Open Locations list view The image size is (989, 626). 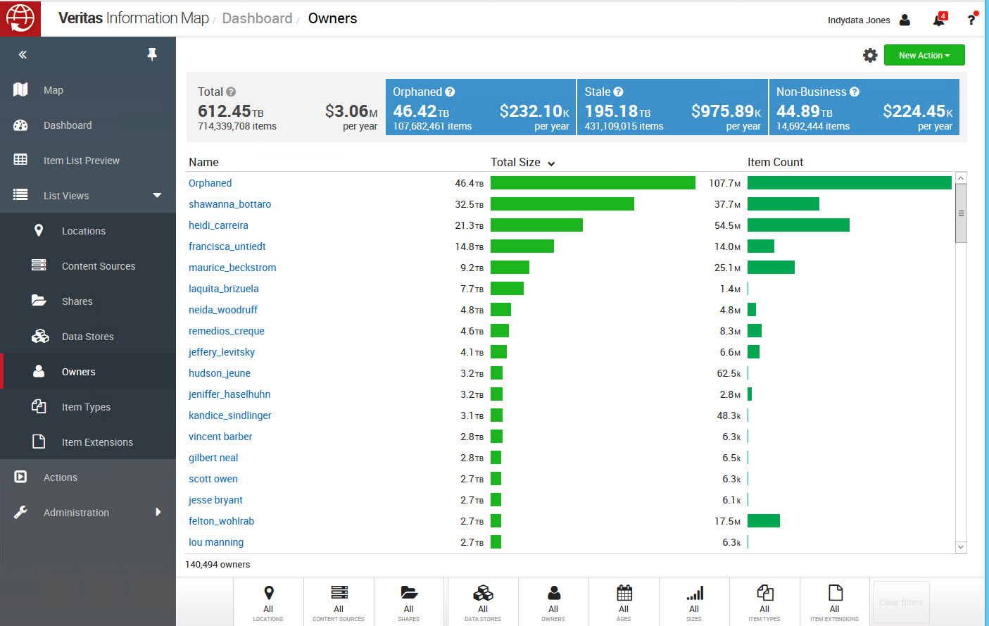(x=88, y=231)
